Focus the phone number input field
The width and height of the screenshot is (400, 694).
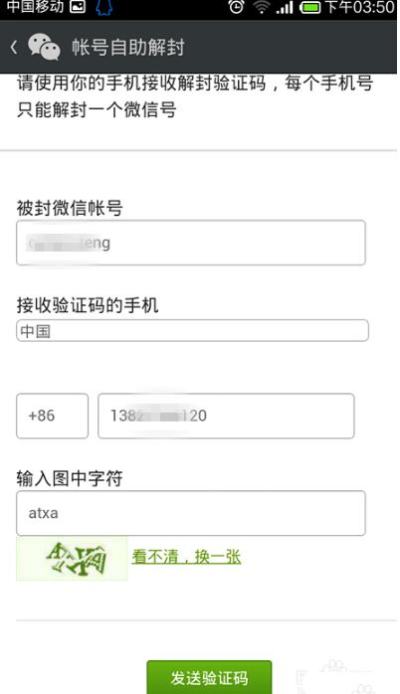(x=226, y=416)
